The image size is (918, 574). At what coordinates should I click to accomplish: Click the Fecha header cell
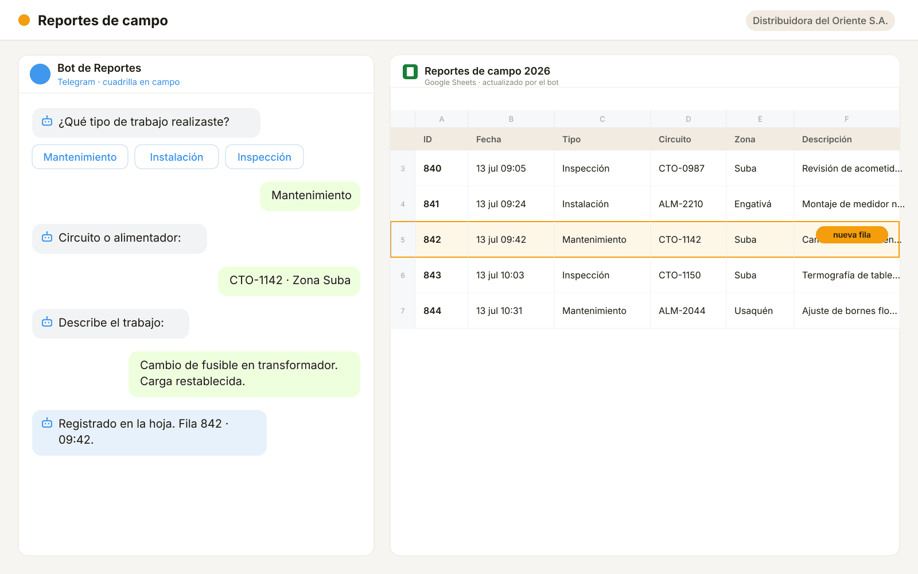[x=511, y=139]
